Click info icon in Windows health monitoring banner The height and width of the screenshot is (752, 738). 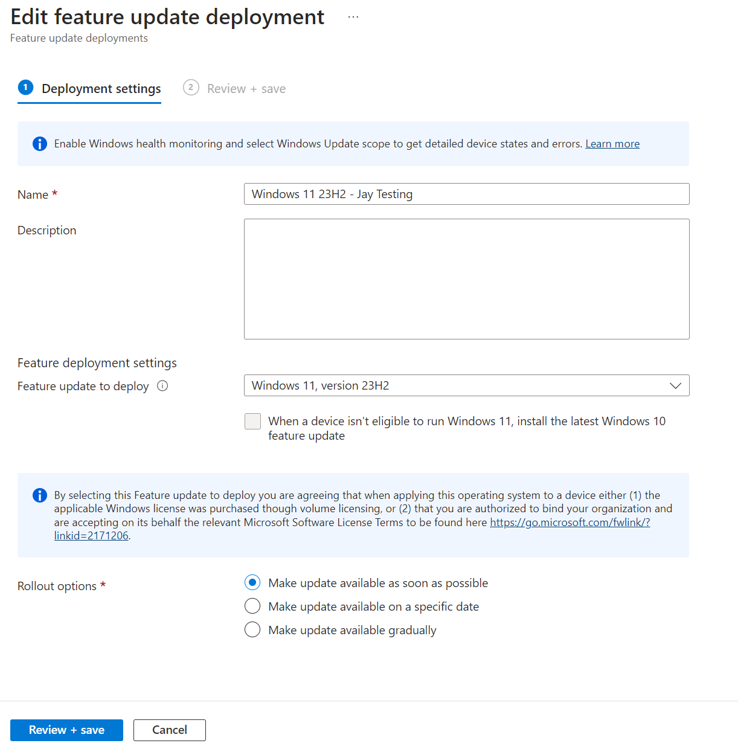(x=40, y=144)
